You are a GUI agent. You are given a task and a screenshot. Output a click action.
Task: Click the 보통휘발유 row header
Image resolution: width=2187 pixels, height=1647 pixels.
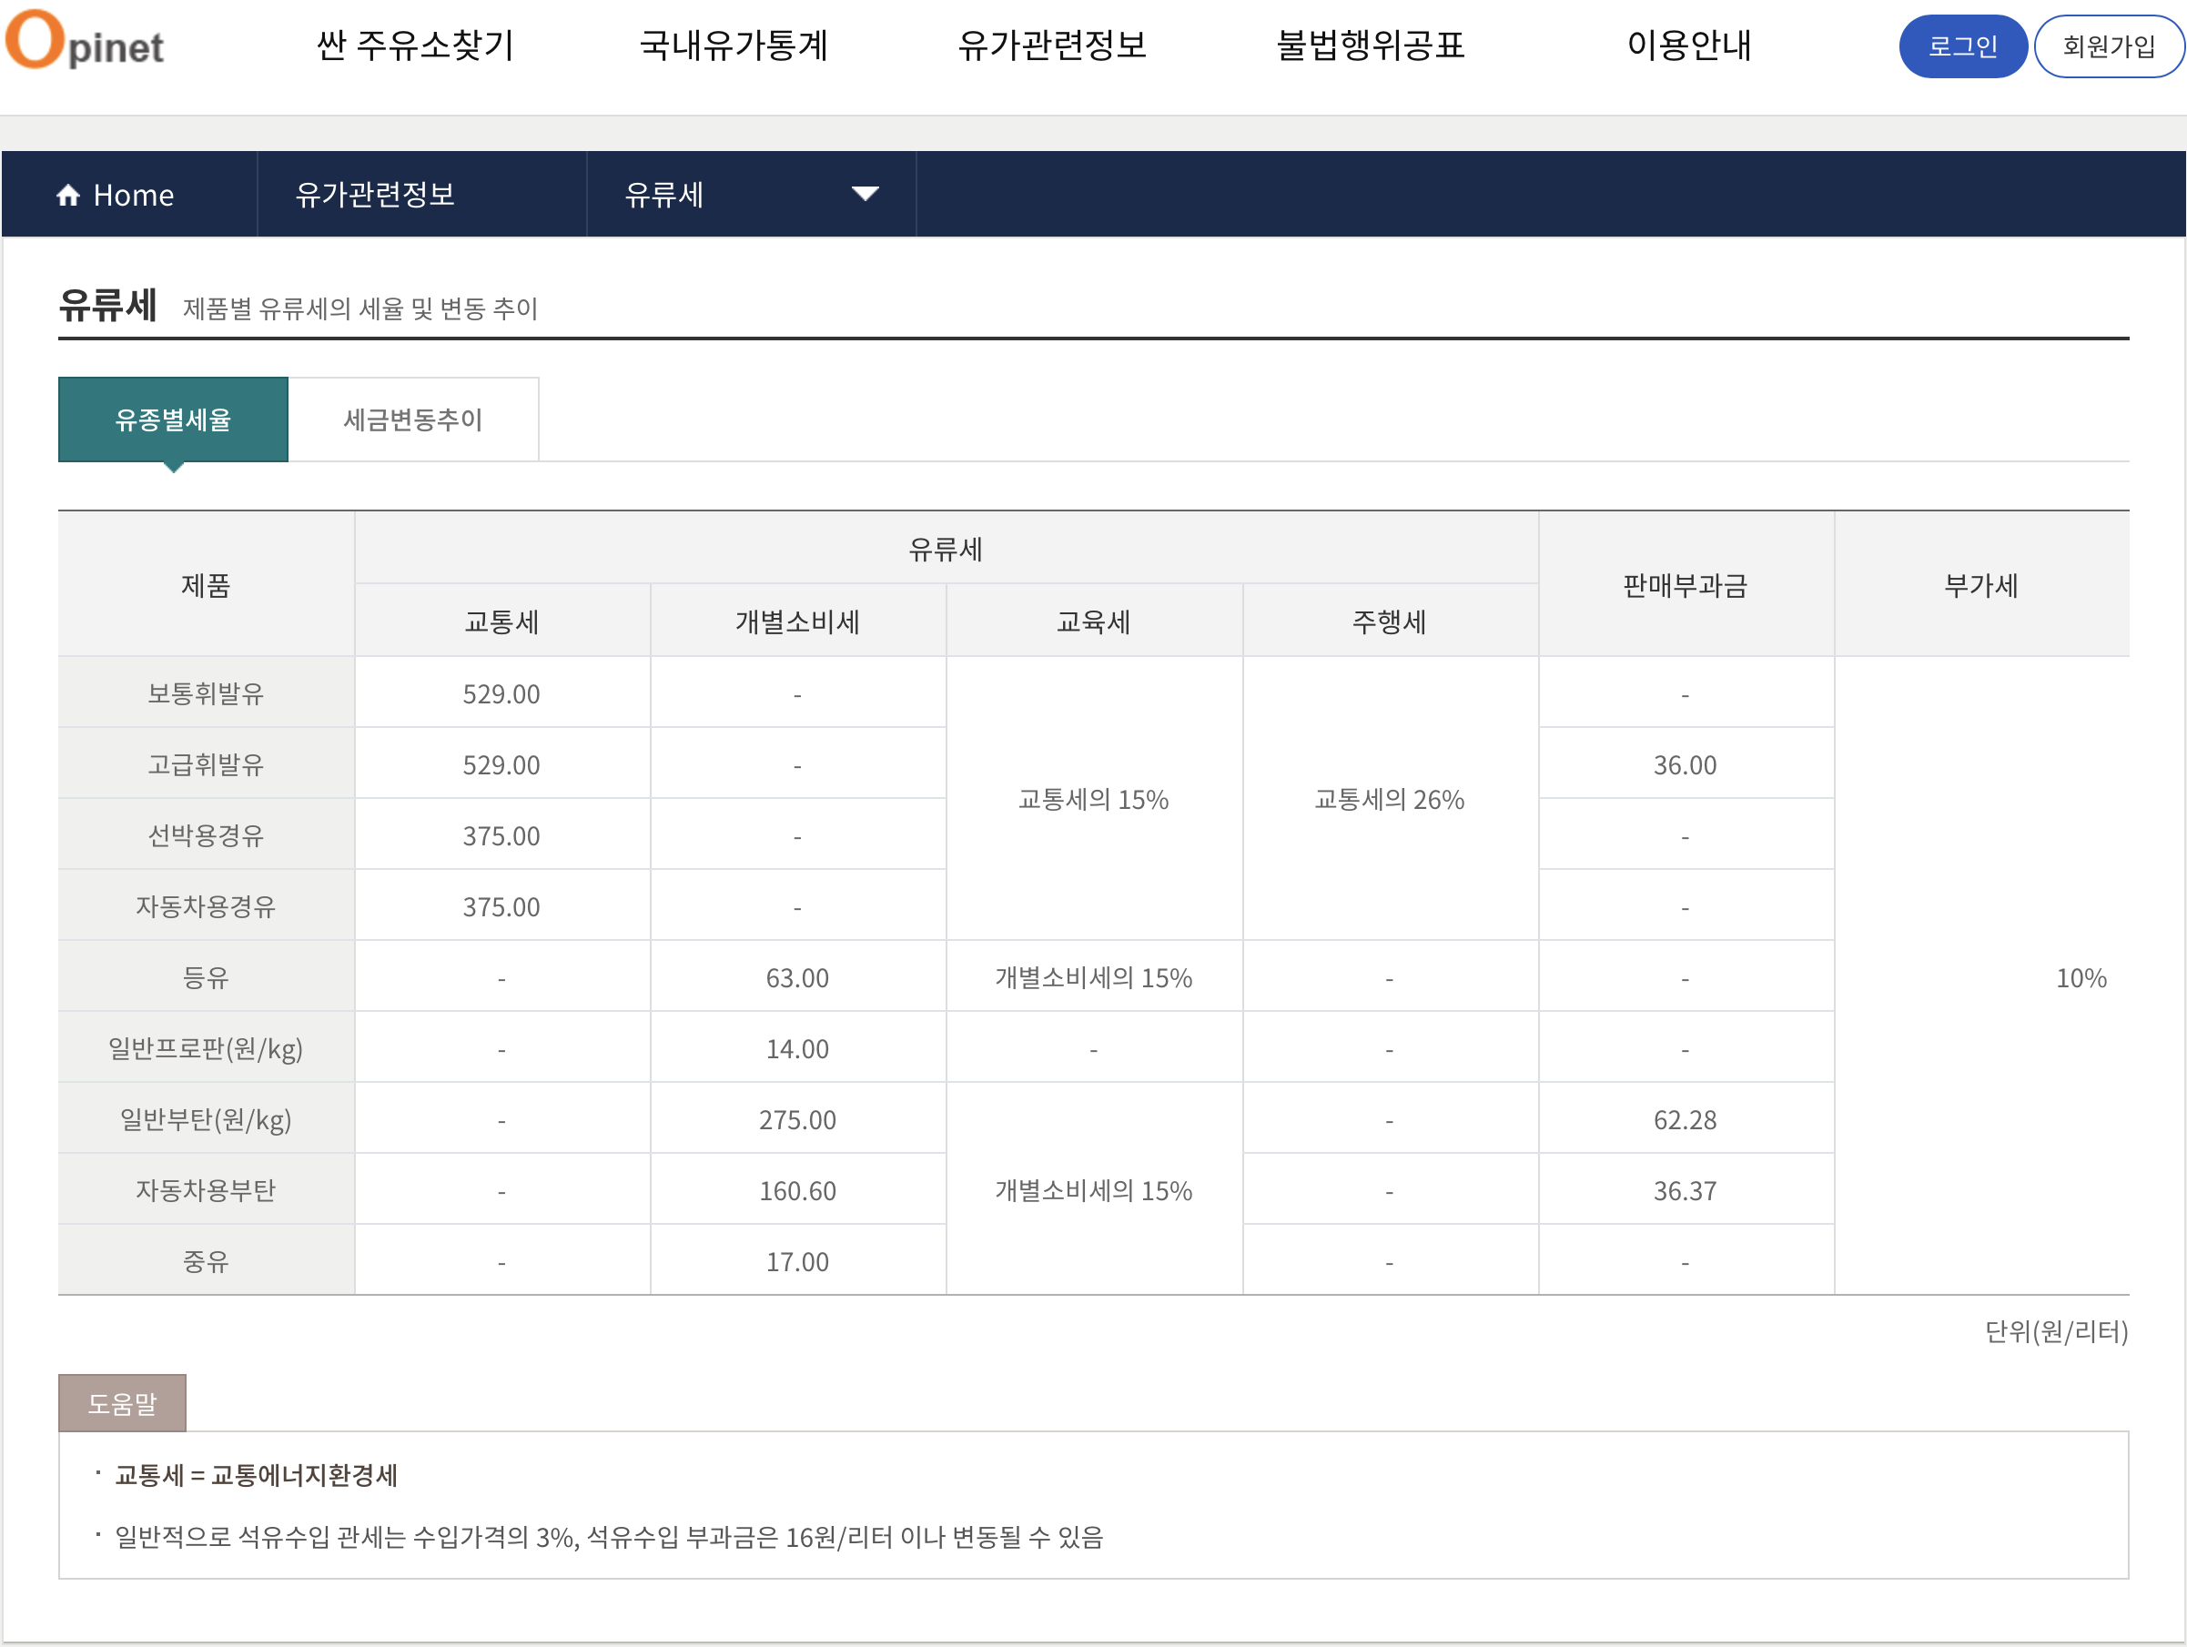click(x=206, y=693)
